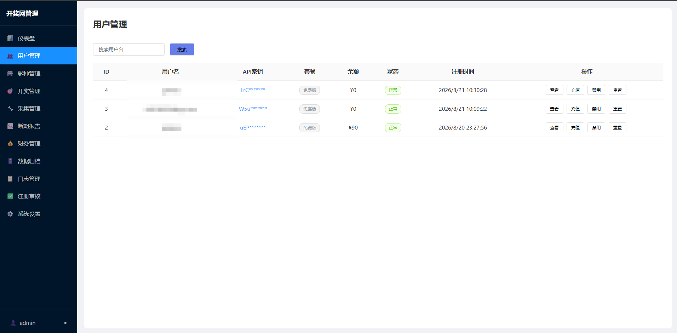Open the 财务管理 menu item
The height and width of the screenshot is (333, 677).
(x=39, y=143)
